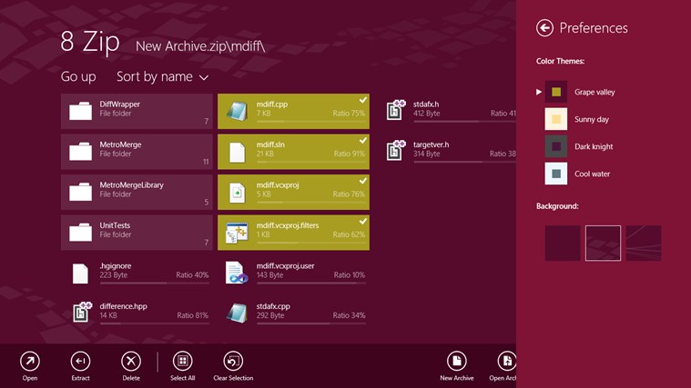
Task: Click the 'Ratio 40%' text of .hgignore
Action: click(192, 275)
